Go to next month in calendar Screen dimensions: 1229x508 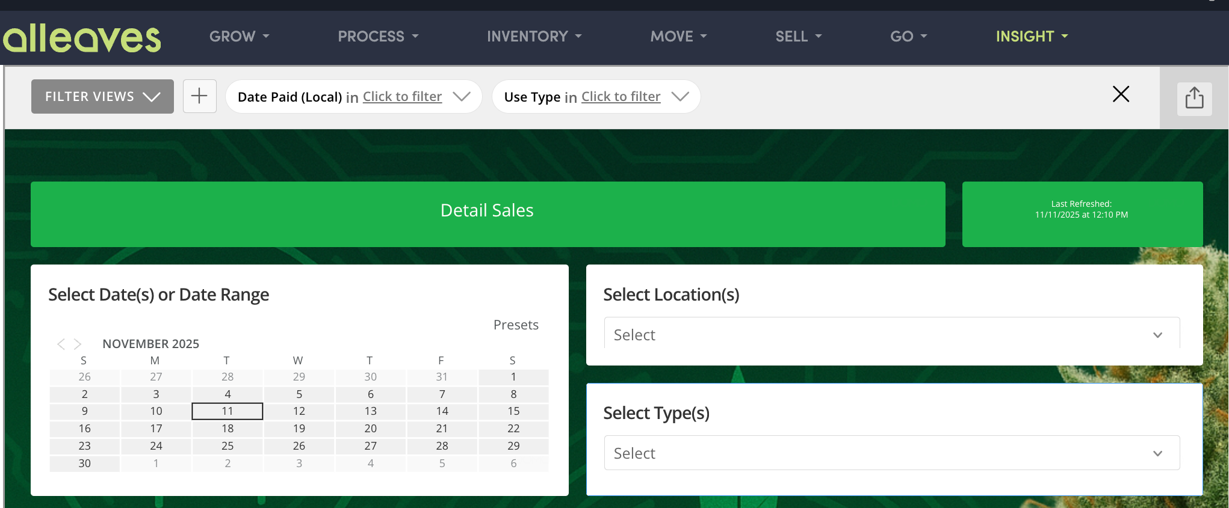pyautogui.click(x=78, y=344)
